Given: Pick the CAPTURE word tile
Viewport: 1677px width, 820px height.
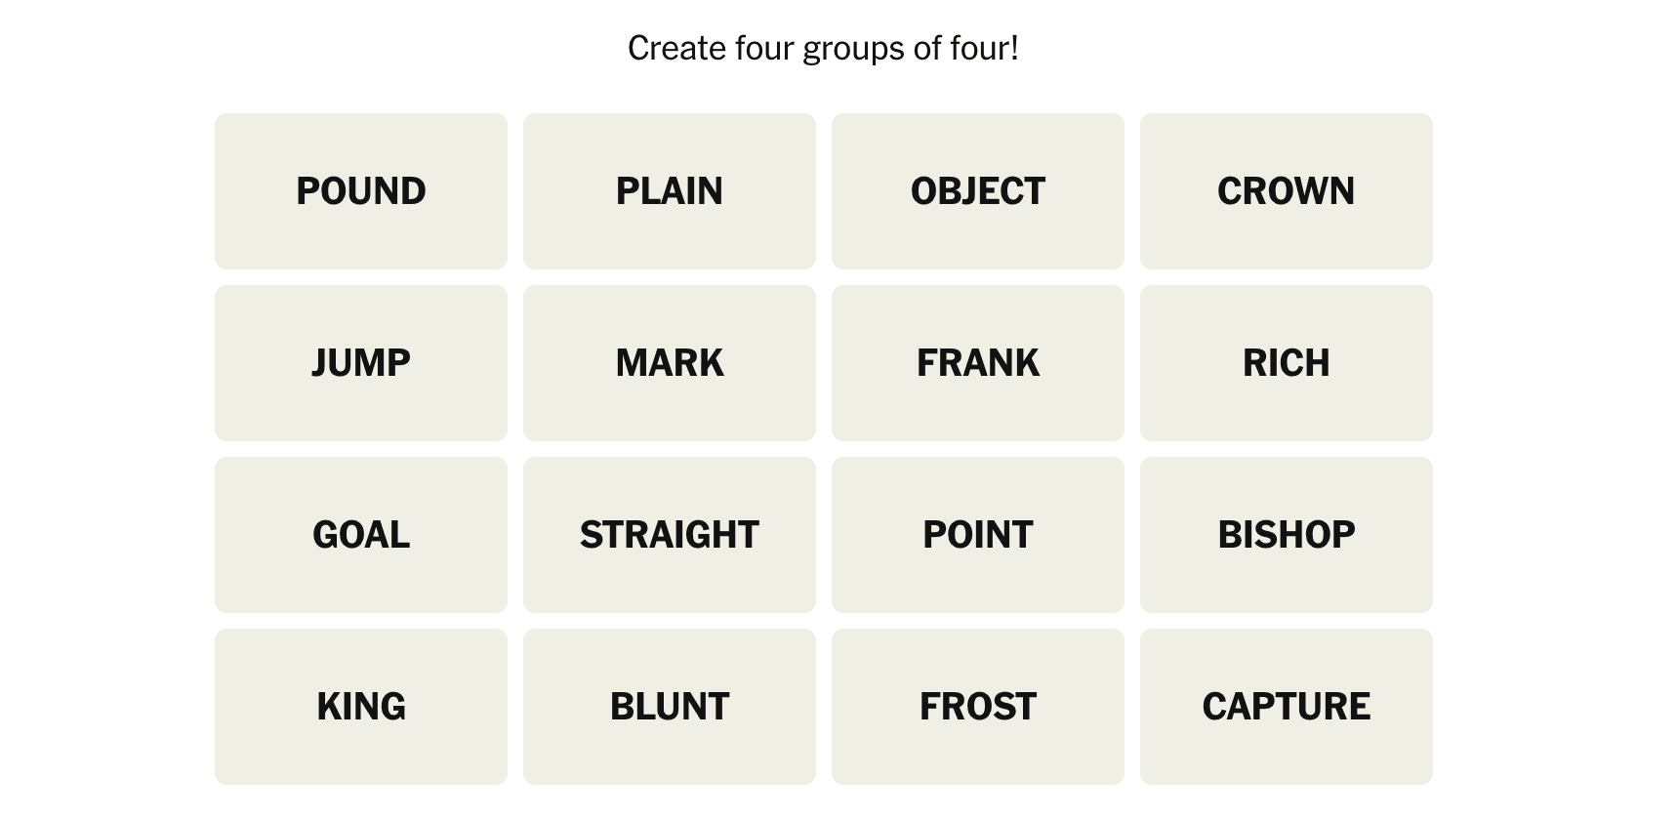Looking at the screenshot, I should click(x=1287, y=707).
